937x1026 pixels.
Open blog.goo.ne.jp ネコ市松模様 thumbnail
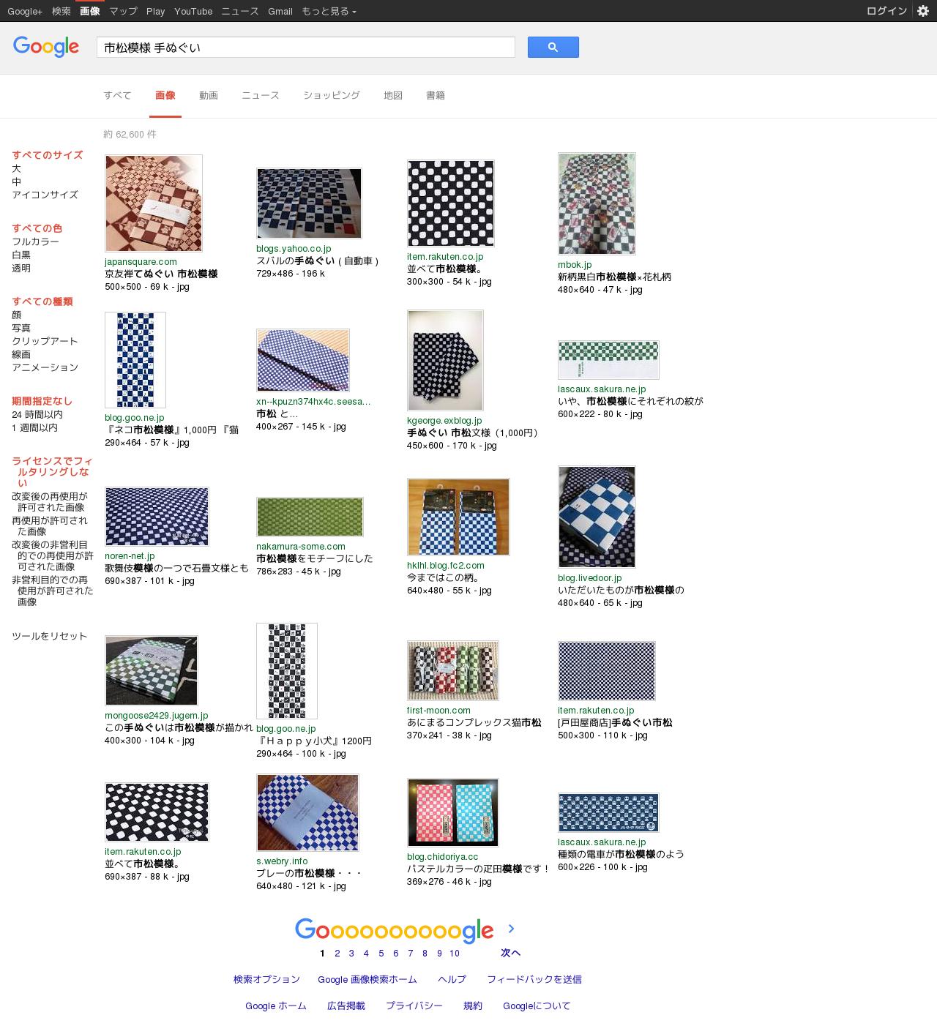pyautogui.click(x=135, y=360)
